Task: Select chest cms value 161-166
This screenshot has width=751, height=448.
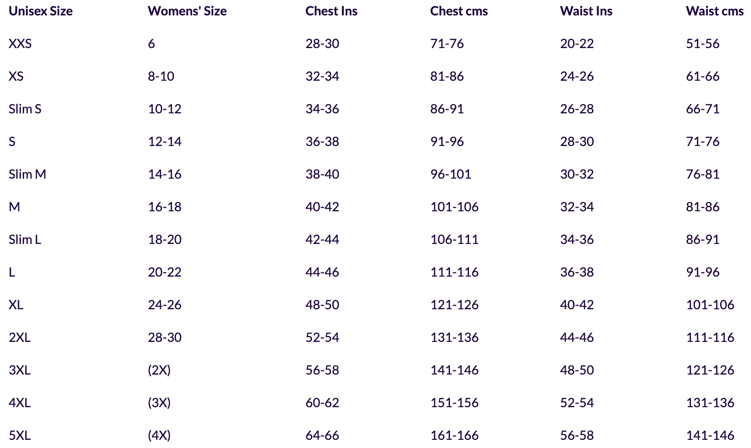Action: [454, 435]
